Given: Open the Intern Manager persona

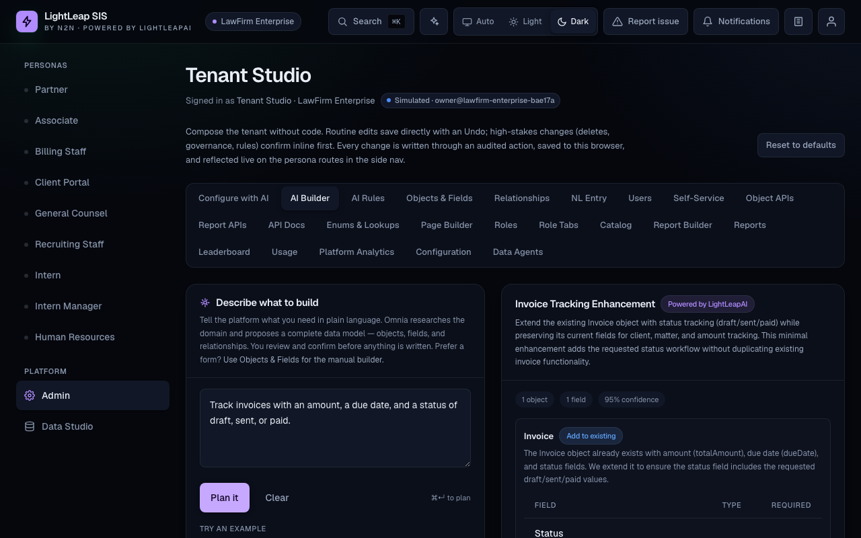Looking at the screenshot, I should [93, 306].
